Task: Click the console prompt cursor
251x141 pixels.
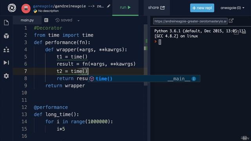Action: click(x=160, y=42)
